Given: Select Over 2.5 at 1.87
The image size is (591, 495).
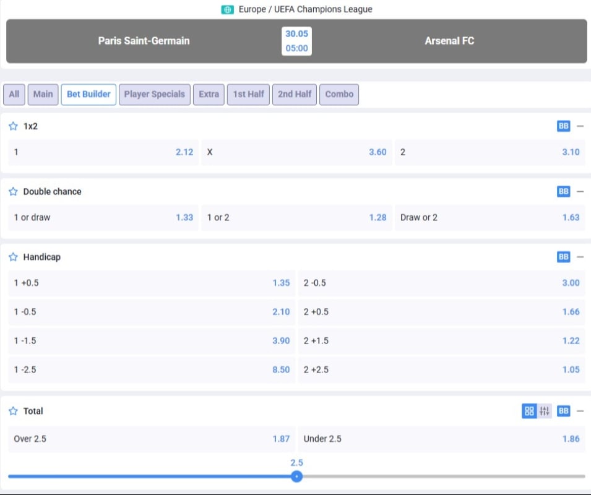Looking at the screenshot, I should pos(152,439).
